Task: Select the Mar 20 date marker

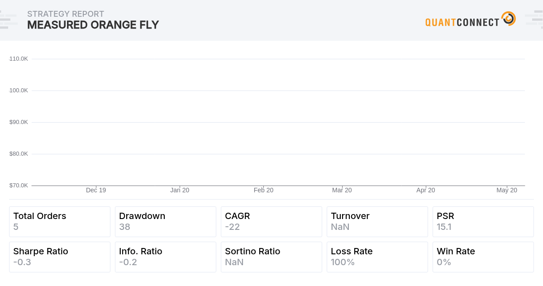Action: (x=342, y=190)
